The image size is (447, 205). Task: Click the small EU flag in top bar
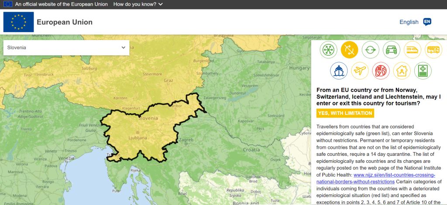coord(8,4)
